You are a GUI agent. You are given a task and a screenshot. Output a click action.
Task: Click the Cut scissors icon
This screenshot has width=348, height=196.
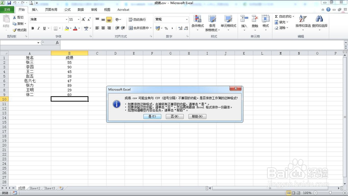coord(14,17)
